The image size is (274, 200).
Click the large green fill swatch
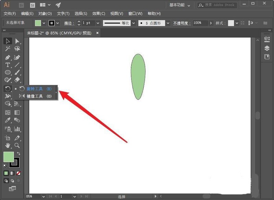pos(9,157)
